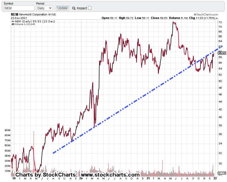Open the Period dropdown set to Daily
Screen dimensions: 227x182
tap(44, 8)
